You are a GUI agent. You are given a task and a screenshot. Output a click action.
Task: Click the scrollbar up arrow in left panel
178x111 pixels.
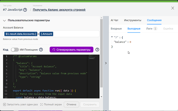[x=101, y=18]
